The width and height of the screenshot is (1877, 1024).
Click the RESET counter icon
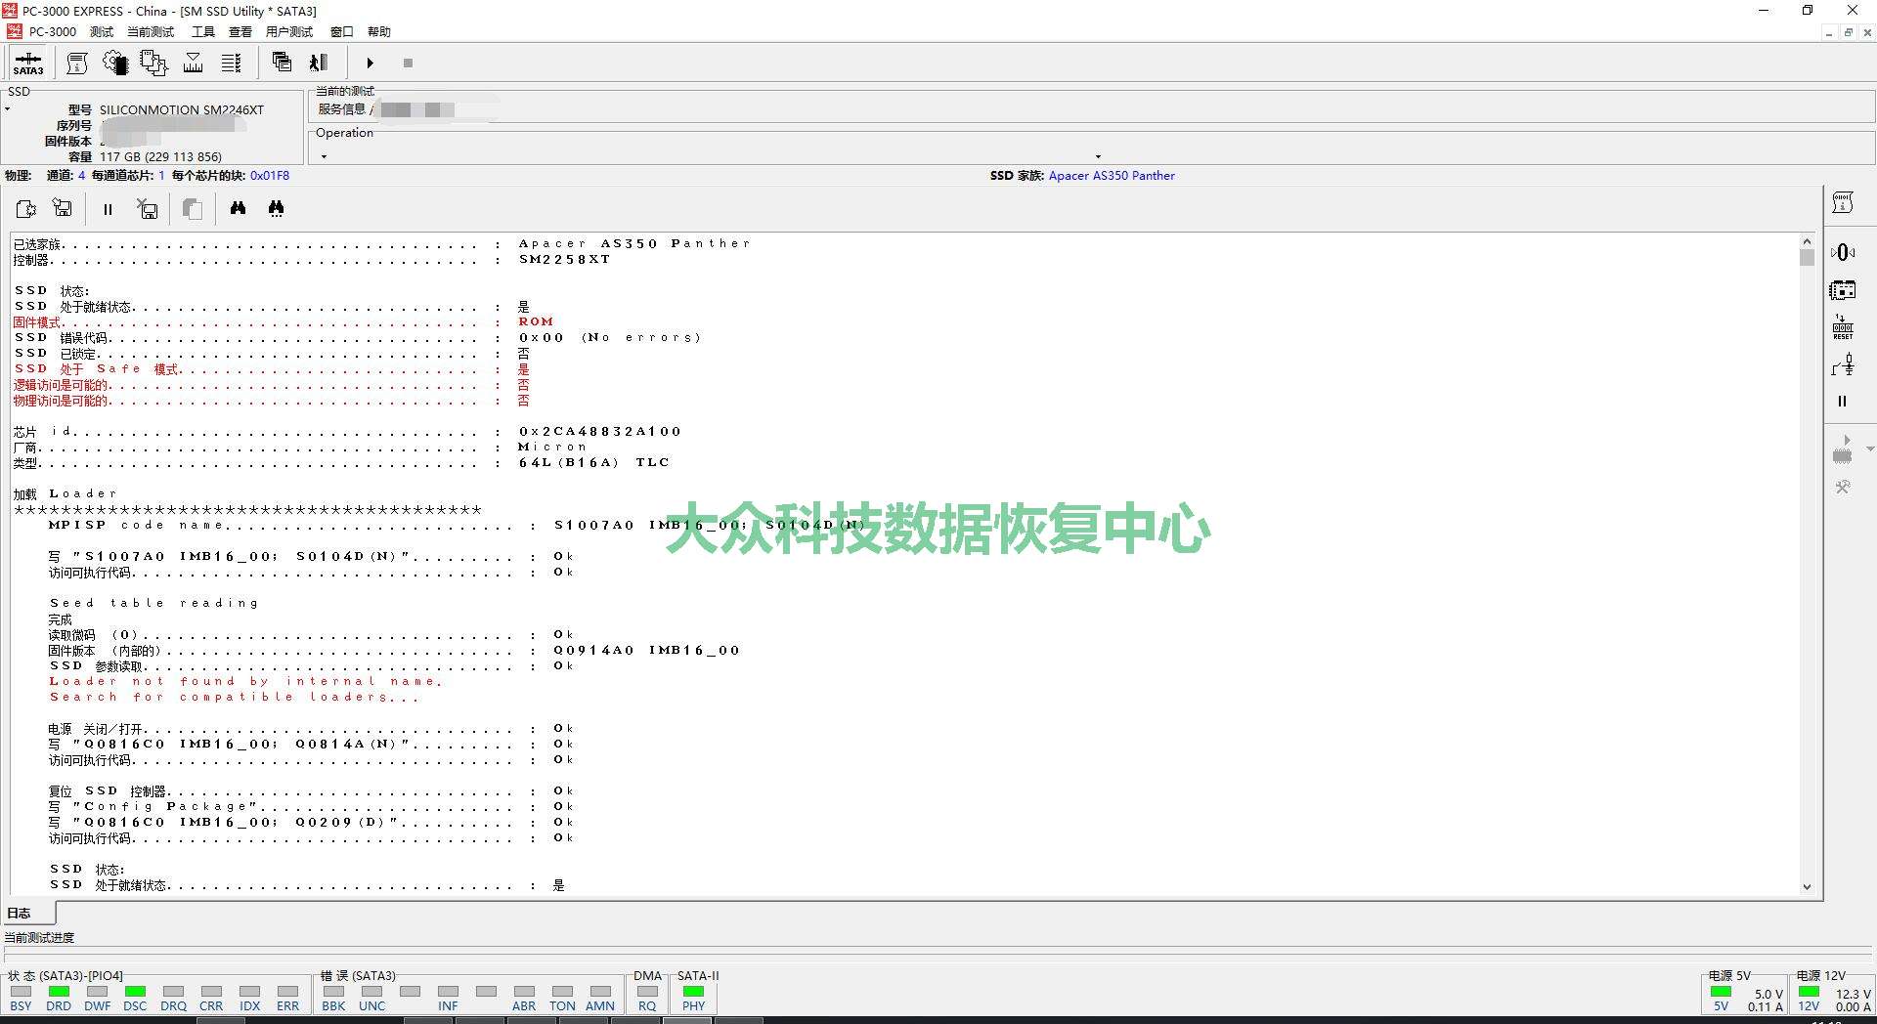click(x=1843, y=327)
